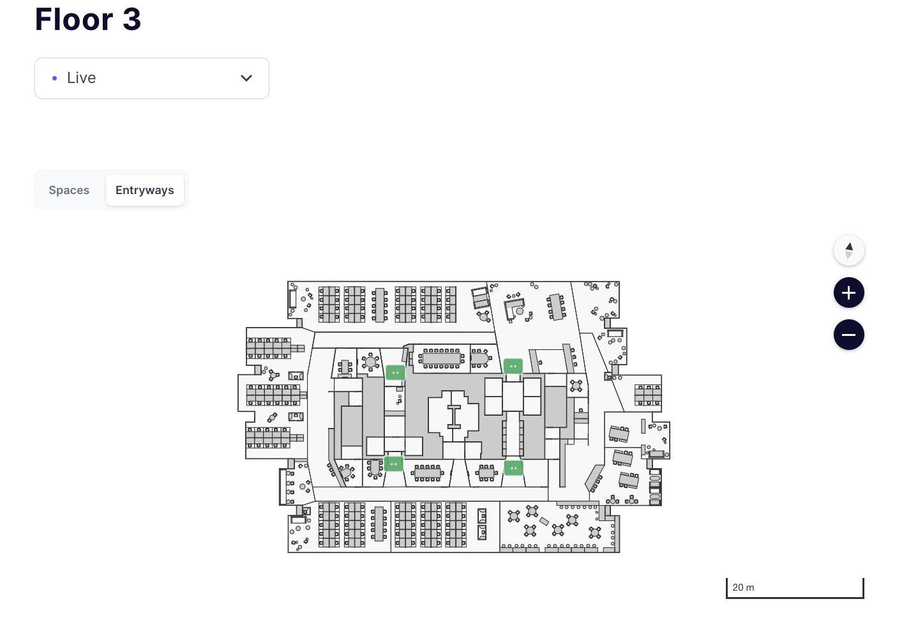Select the upper-right green entryway marker
This screenshot has height=622, width=918.
pos(513,366)
